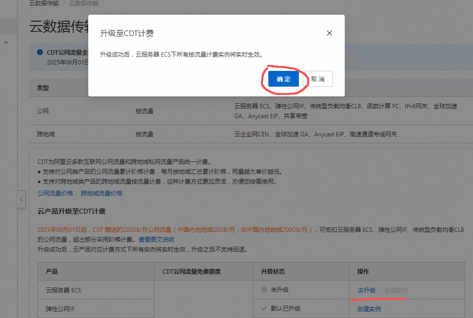The image size is (473, 318).
Task: Close the 升级至CDT计费 dialog with X
Action: coord(329,33)
